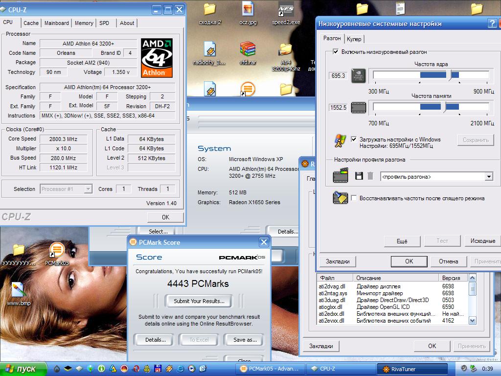
Task: Close the PCMark Score dialog
Action: click(x=264, y=242)
